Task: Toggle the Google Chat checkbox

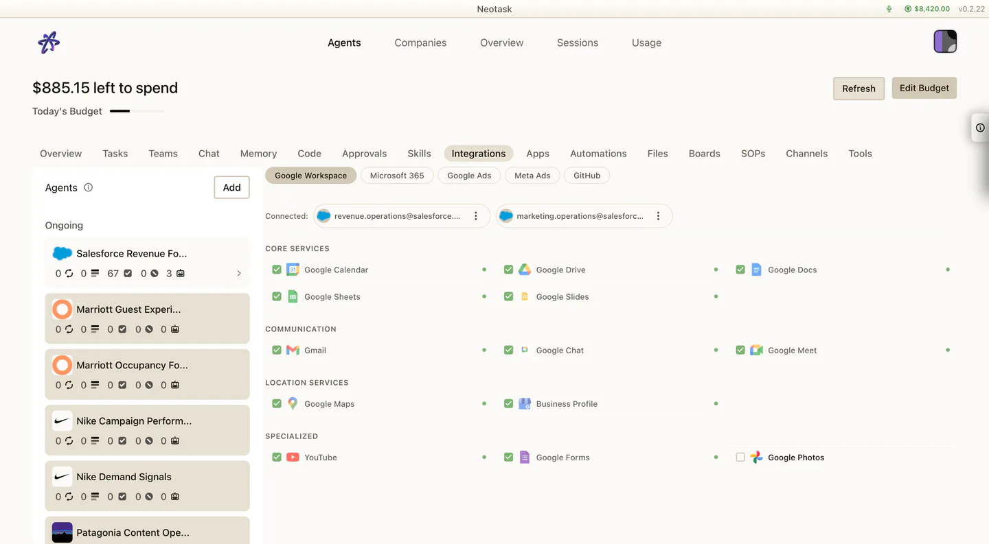Action: click(x=508, y=350)
